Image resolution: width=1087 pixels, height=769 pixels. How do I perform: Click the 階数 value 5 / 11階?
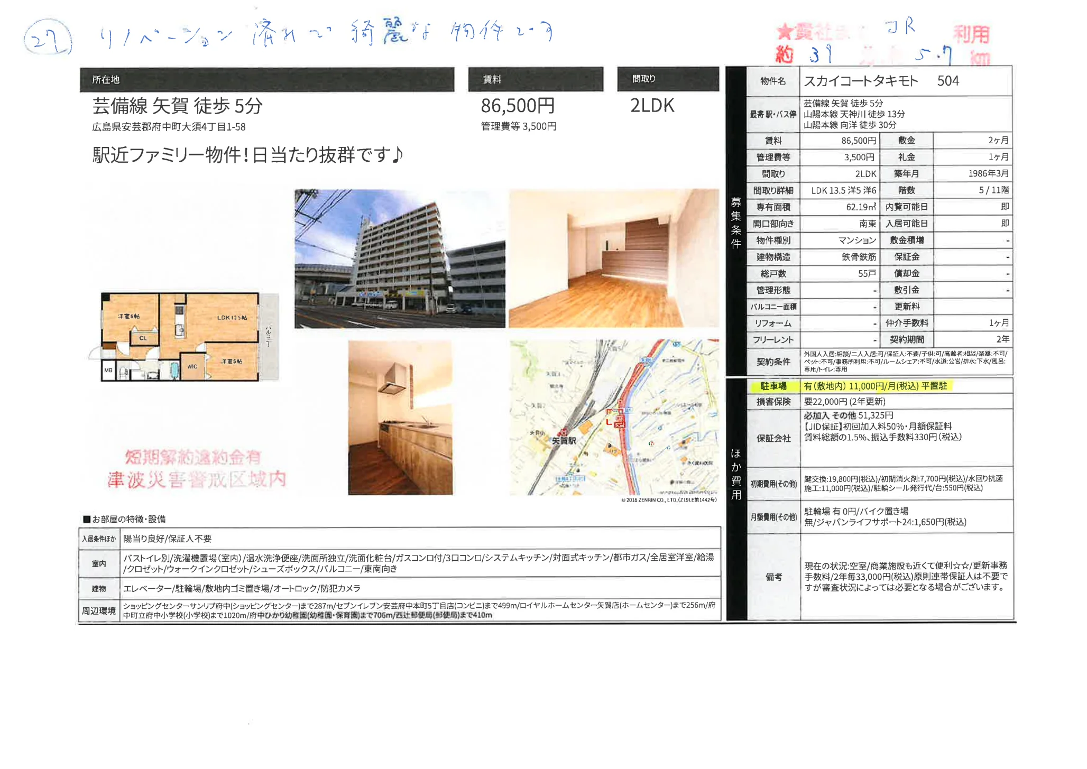(993, 190)
